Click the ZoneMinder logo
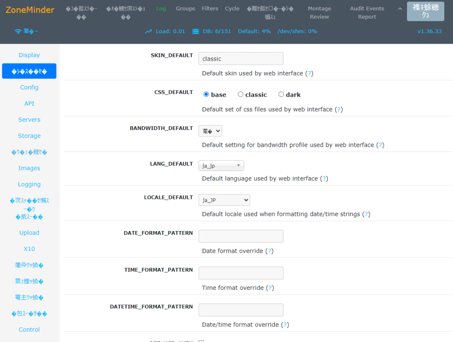This screenshot has height=342, width=453. point(30,10)
